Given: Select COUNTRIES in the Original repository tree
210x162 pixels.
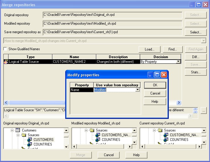Looking at the screenshot, I should [x=43, y=144].
